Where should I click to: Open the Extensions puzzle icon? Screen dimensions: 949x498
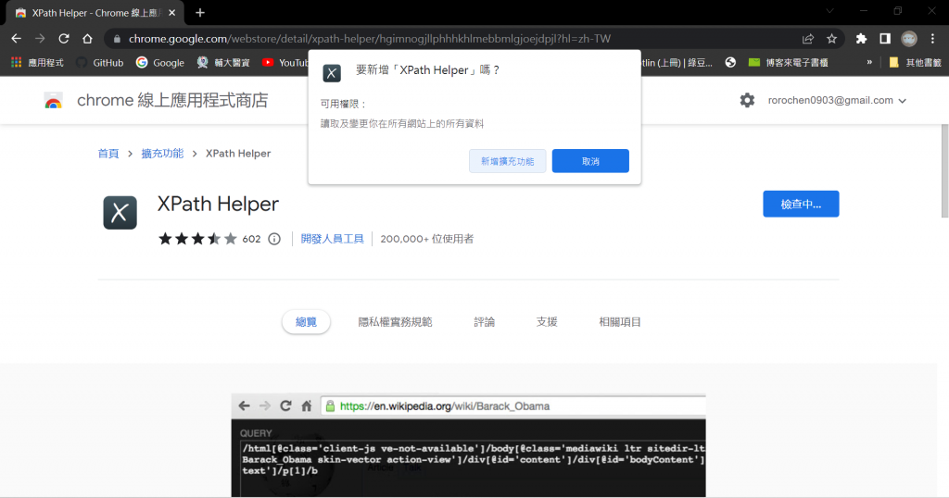(x=861, y=39)
